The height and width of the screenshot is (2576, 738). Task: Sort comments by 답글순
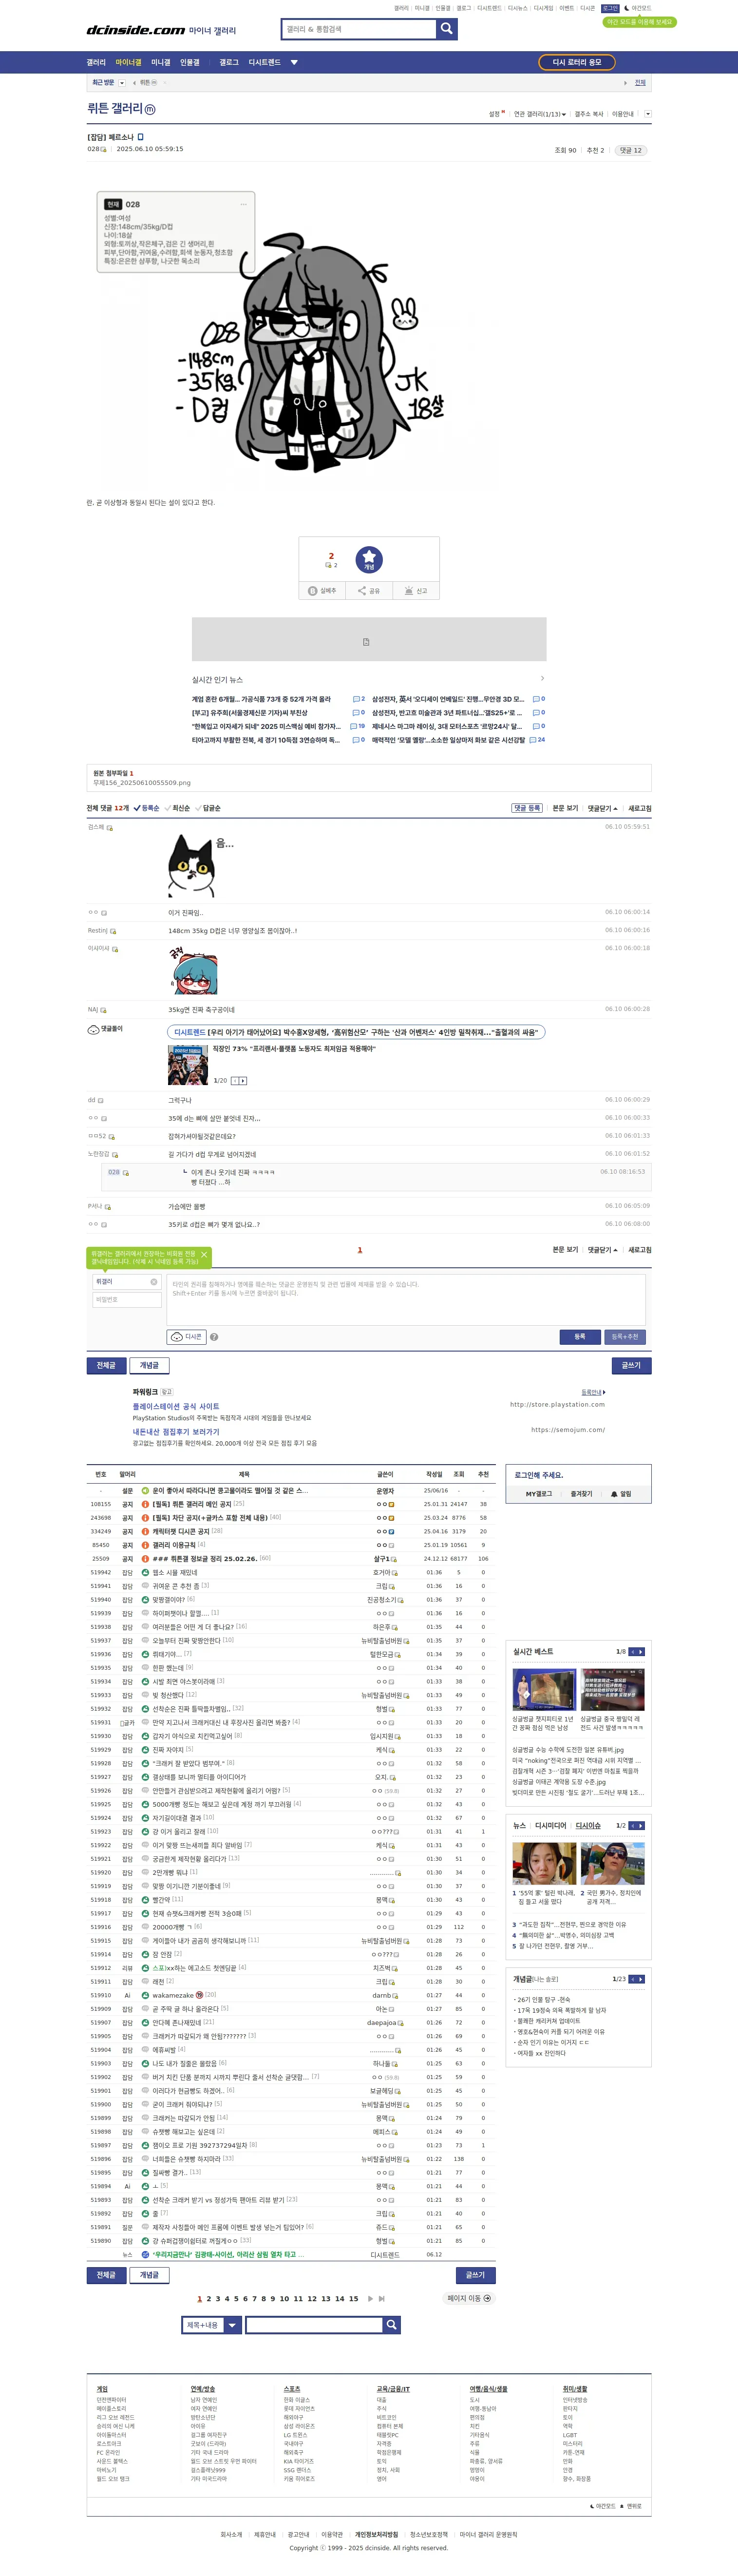(x=208, y=808)
